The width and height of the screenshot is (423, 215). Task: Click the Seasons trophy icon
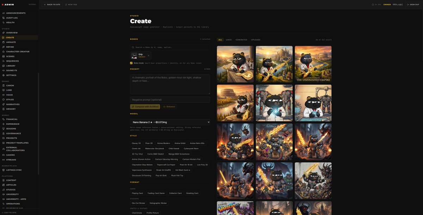pos(3,129)
